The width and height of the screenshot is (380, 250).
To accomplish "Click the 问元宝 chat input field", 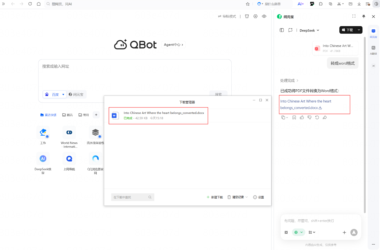I will pos(320,221).
